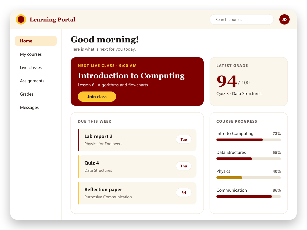Click the 'COURSE PROGRESS' header
307x230 pixels.
coord(237,121)
